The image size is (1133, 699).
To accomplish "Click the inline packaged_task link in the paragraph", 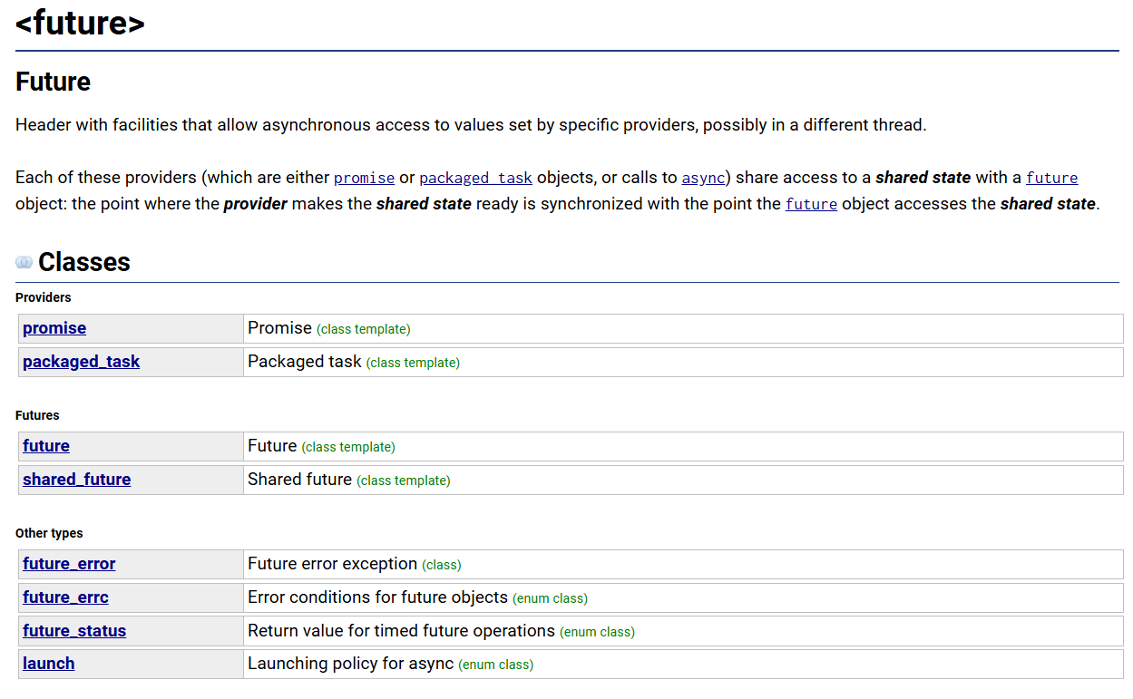I will [x=475, y=178].
